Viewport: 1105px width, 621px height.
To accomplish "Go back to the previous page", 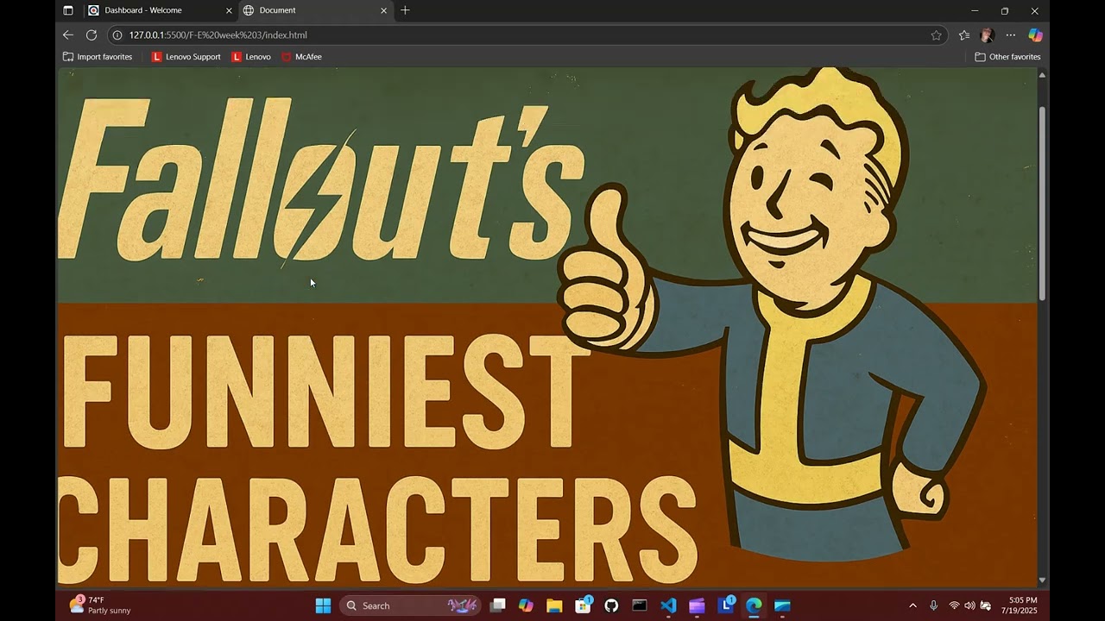I will [68, 35].
